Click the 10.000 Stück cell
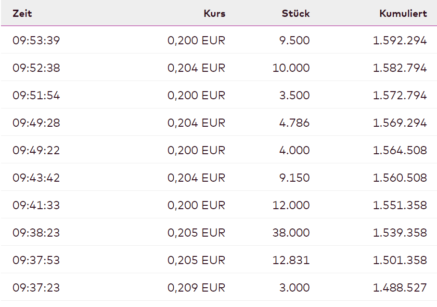The height and width of the screenshot is (307, 437). click(x=291, y=68)
